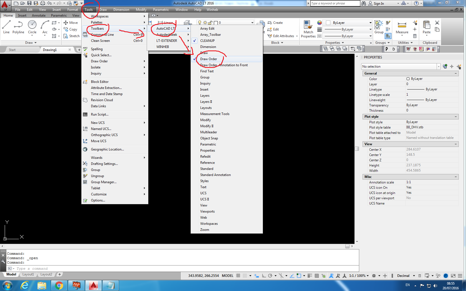Collapse the Misc properties section
This screenshot has width=466, height=291.
point(456,177)
